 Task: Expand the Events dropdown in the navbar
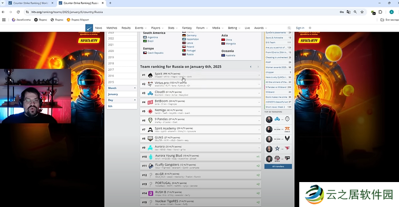140,28
